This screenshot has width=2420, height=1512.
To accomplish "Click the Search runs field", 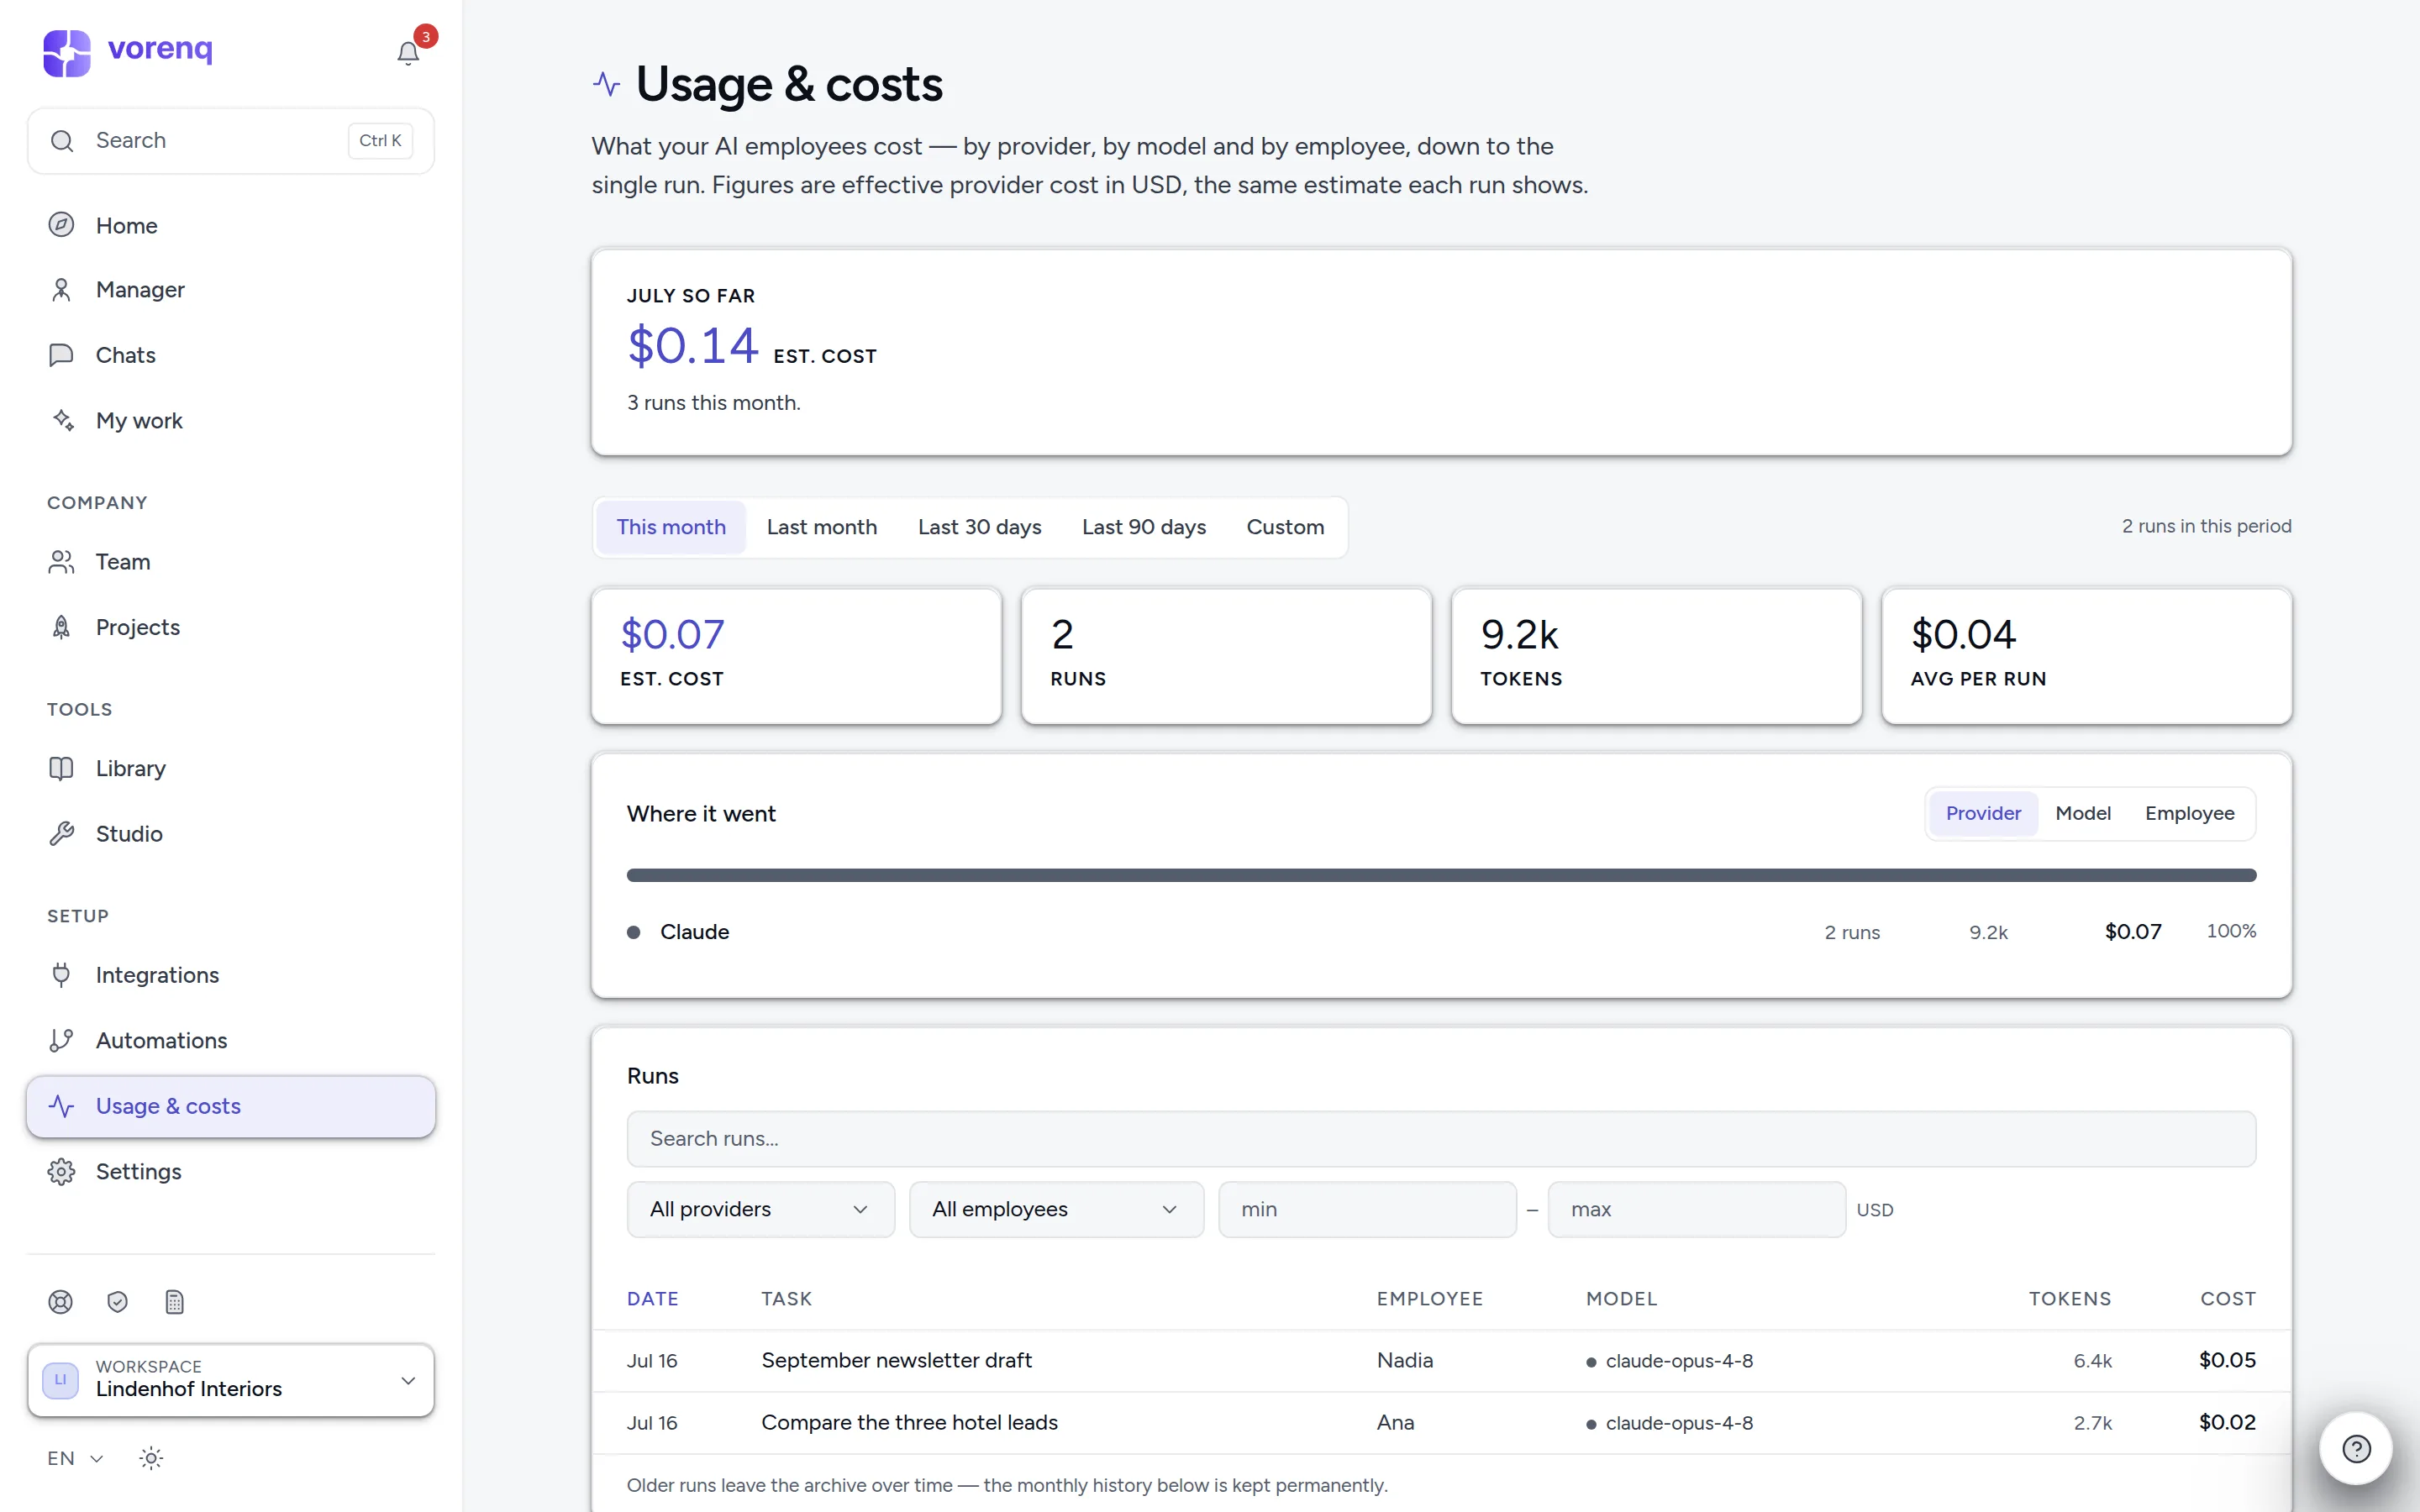I will click(x=1441, y=1139).
